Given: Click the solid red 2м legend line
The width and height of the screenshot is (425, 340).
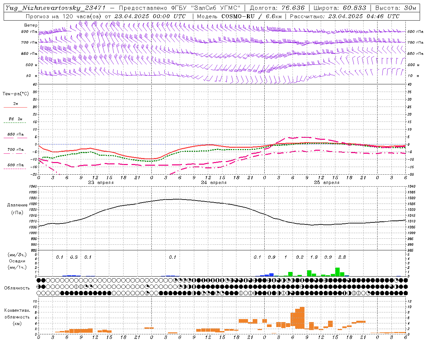Looking at the screenshot, I should coord(15,107).
